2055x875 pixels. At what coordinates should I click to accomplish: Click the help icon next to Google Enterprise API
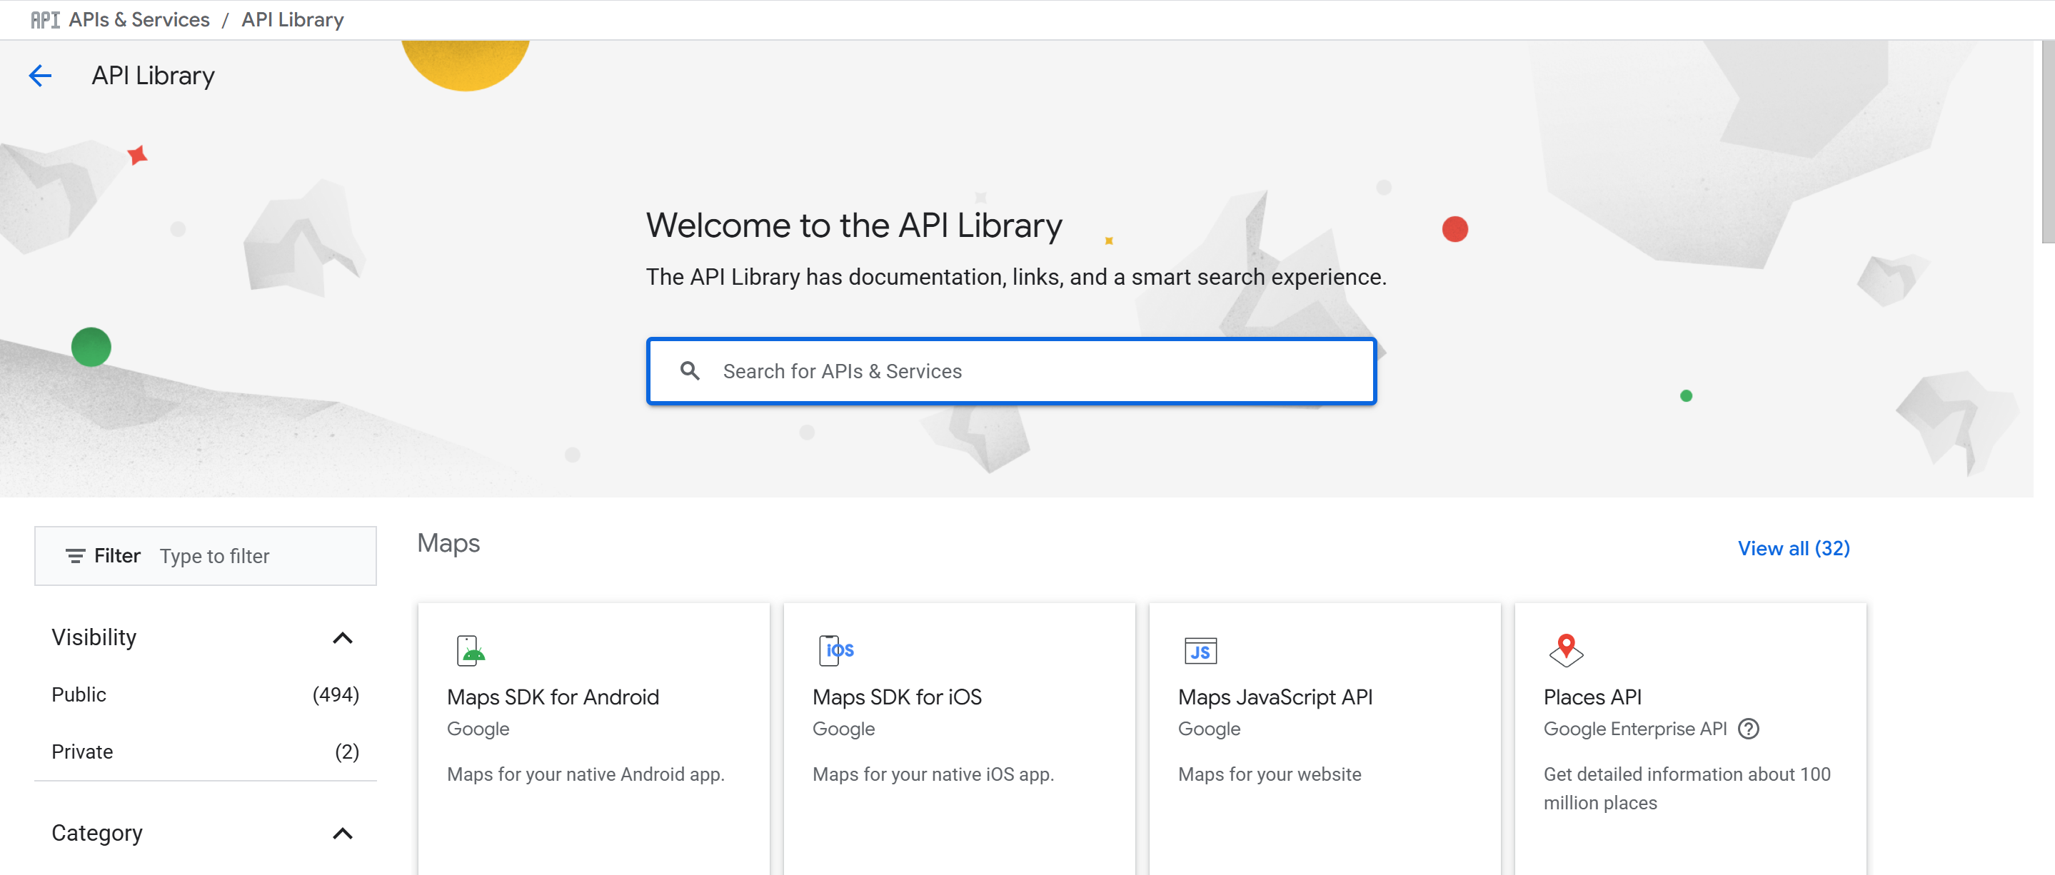click(x=1748, y=728)
